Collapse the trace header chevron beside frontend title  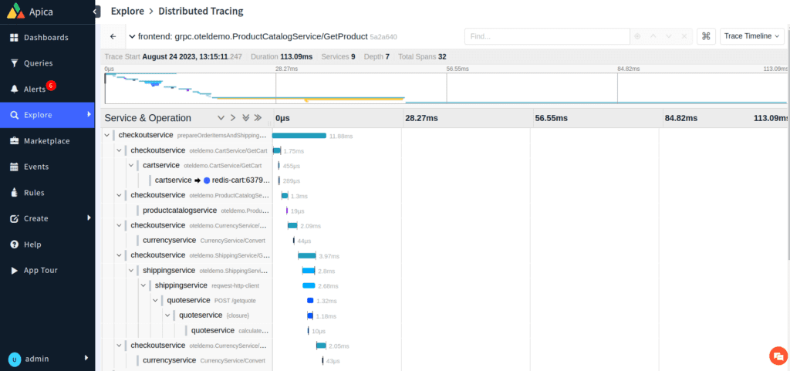[132, 36]
